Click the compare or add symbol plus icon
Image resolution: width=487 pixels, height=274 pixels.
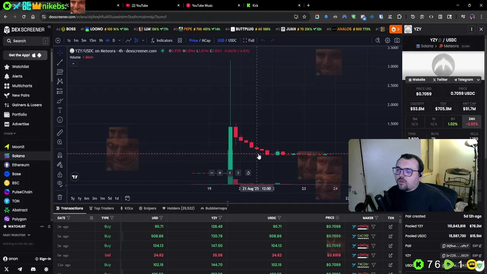58,40
